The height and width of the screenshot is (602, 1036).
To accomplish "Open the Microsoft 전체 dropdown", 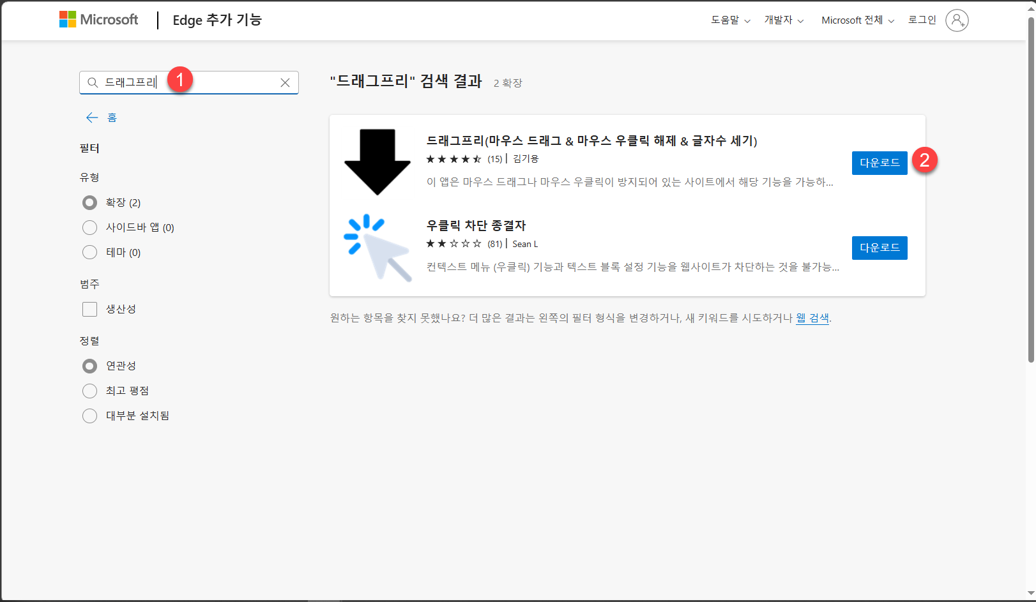I will pyautogui.click(x=858, y=20).
